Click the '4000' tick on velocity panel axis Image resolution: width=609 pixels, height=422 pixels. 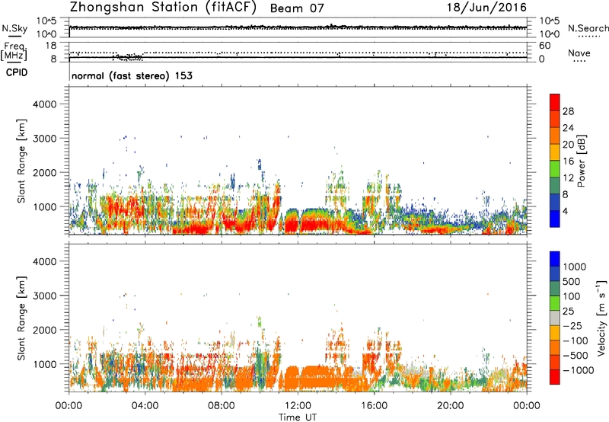(x=44, y=261)
